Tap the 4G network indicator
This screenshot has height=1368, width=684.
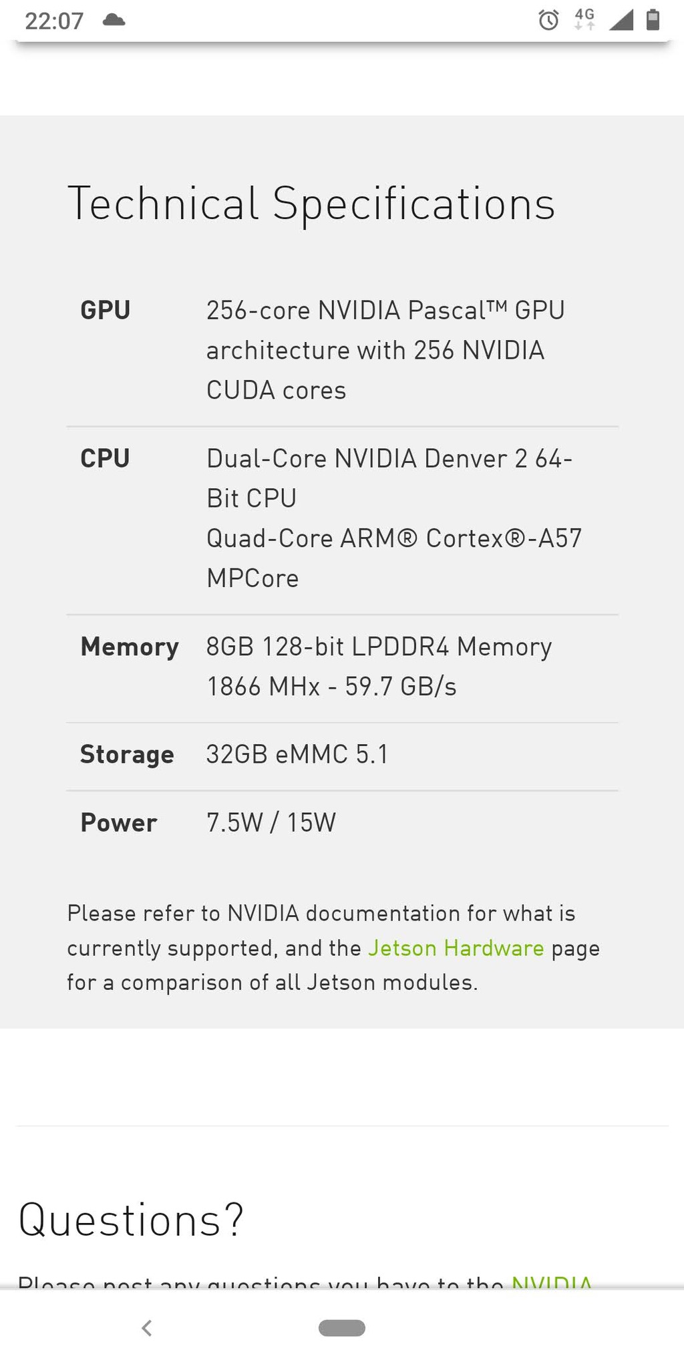pos(584,19)
